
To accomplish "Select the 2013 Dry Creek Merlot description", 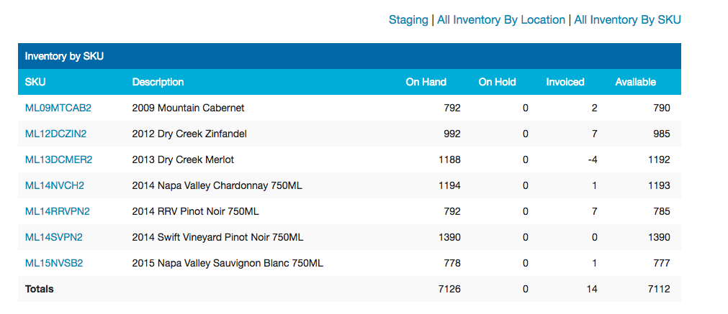I will coord(183,160).
